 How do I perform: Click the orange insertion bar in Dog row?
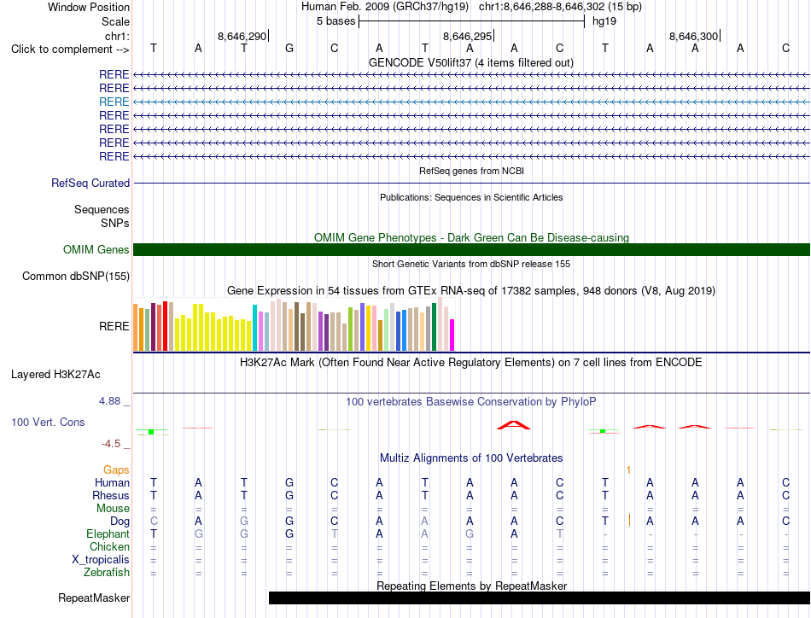coord(629,520)
